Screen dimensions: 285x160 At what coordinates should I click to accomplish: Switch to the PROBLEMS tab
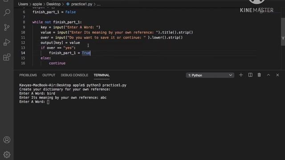coord(28,75)
